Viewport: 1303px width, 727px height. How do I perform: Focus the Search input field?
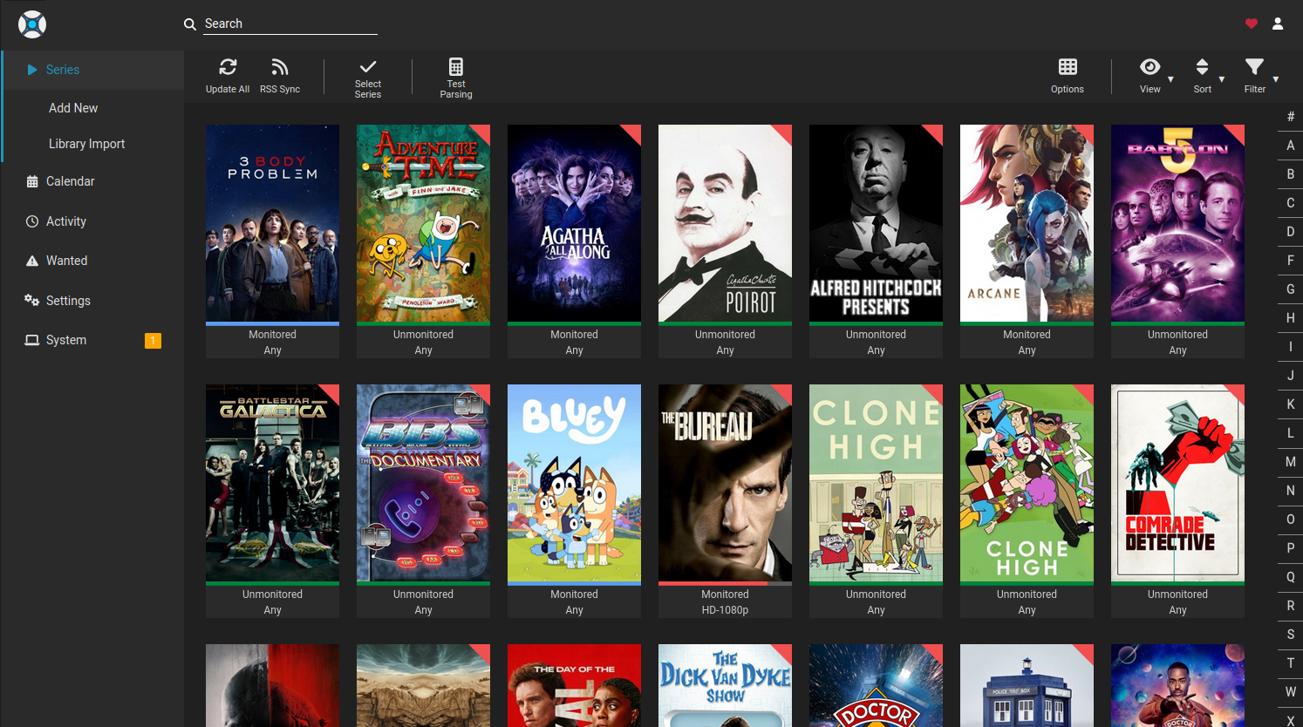(x=290, y=24)
